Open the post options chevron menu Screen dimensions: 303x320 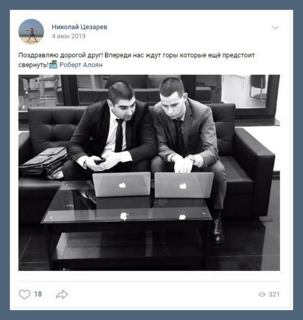click(x=275, y=28)
